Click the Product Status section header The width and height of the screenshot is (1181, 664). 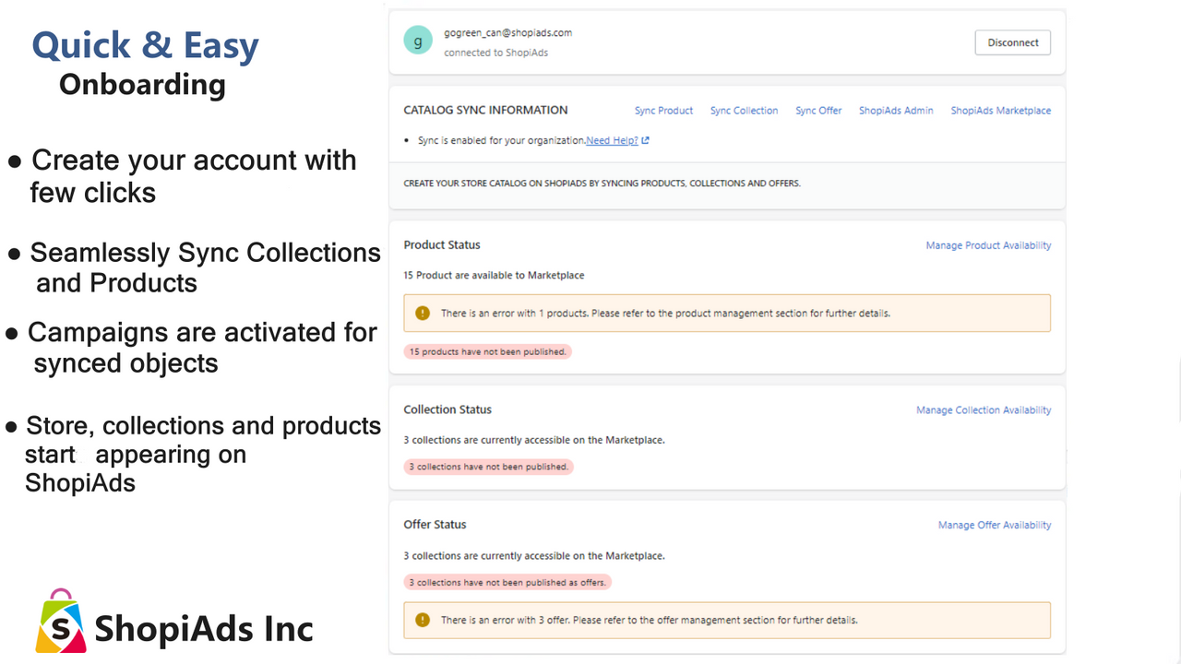tap(441, 244)
